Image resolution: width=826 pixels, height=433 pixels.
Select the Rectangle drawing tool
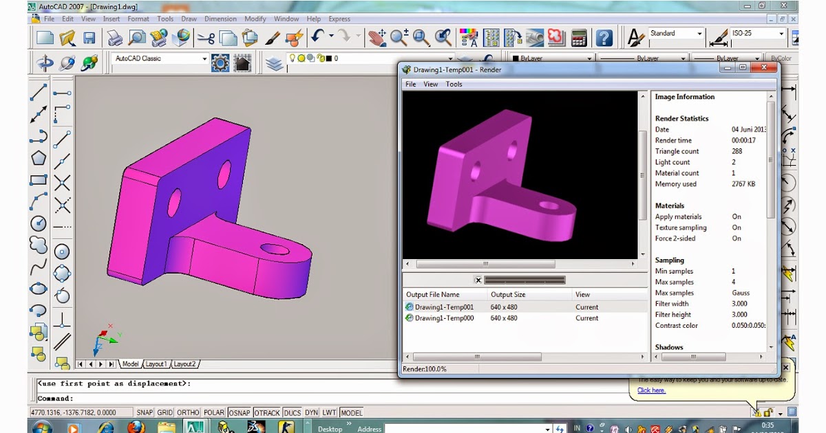pos(39,180)
